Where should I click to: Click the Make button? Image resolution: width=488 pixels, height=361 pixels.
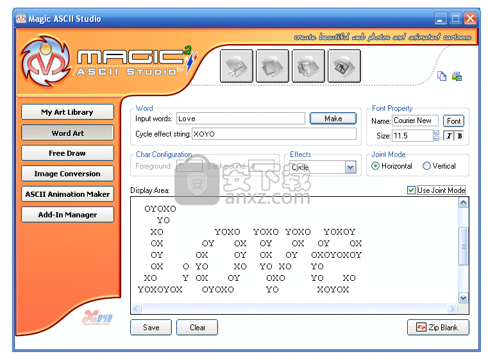(x=333, y=119)
